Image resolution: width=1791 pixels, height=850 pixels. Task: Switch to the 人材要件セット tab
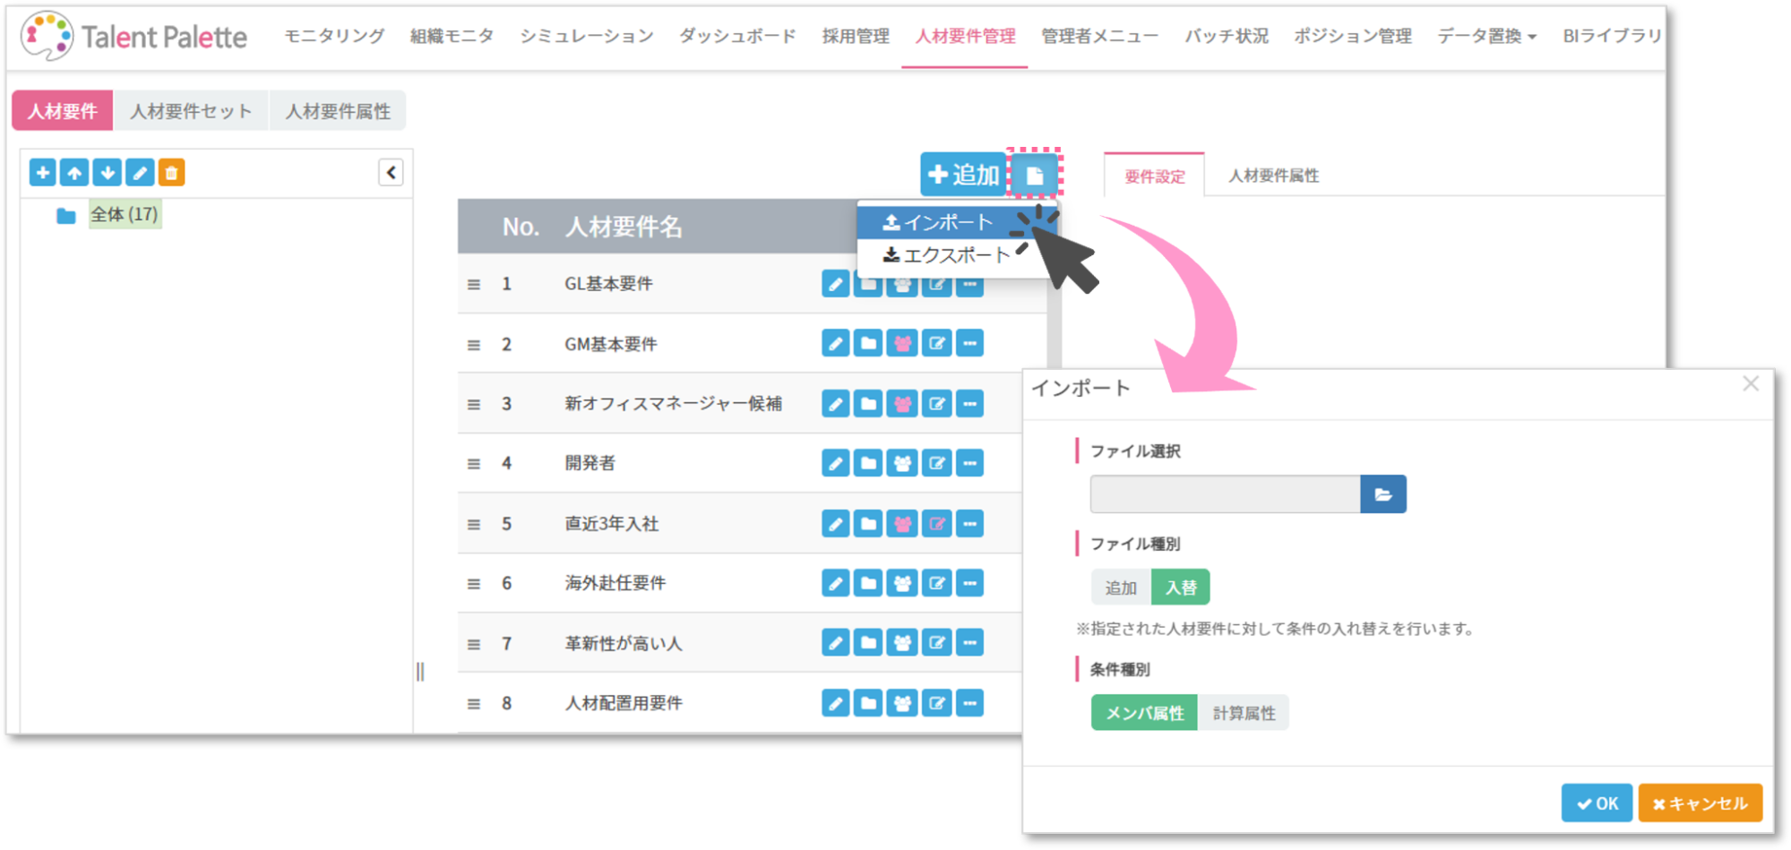coord(191,111)
